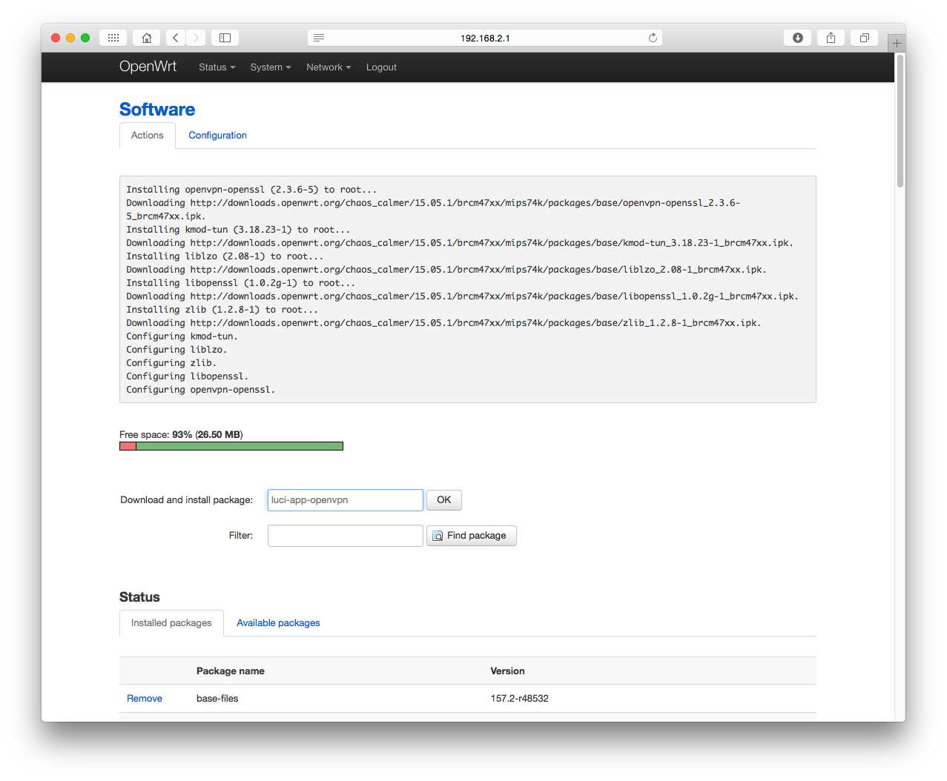Click the Version column header
Screen dimensions: 947x781
point(507,671)
